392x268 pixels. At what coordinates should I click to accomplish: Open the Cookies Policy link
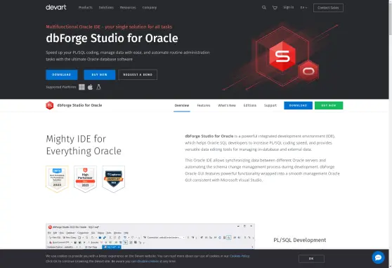(240, 256)
